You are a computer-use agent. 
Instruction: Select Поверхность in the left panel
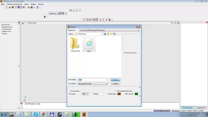(x=6, y=32)
